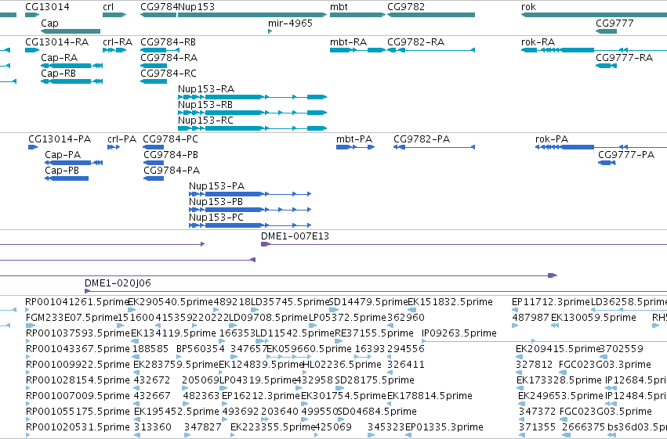This screenshot has height=439, width=667.
Task: Select EST label EP16212.3prime
Action: [x=261, y=396]
